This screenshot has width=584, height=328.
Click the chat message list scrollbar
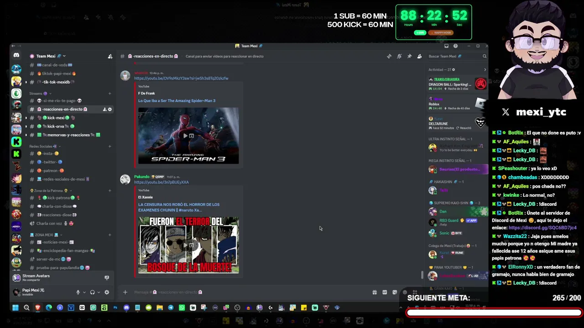(x=422, y=275)
